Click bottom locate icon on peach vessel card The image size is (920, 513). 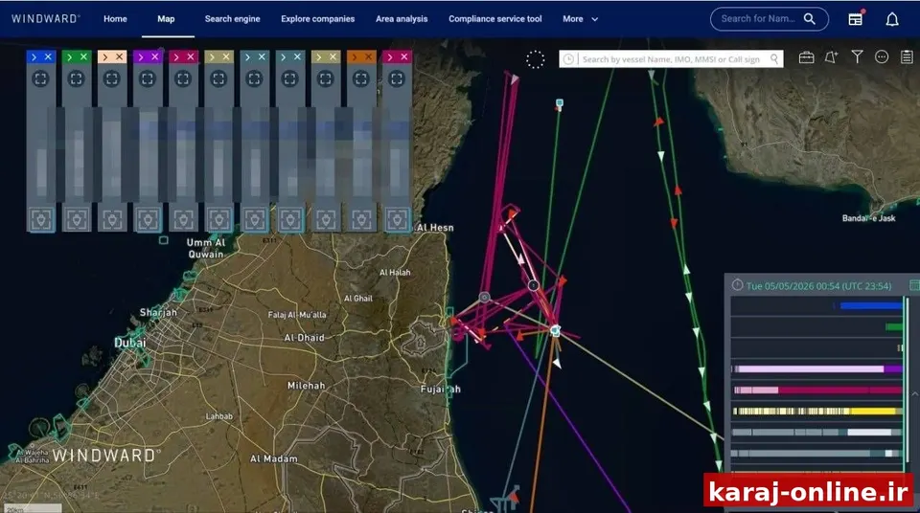point(112,219)
